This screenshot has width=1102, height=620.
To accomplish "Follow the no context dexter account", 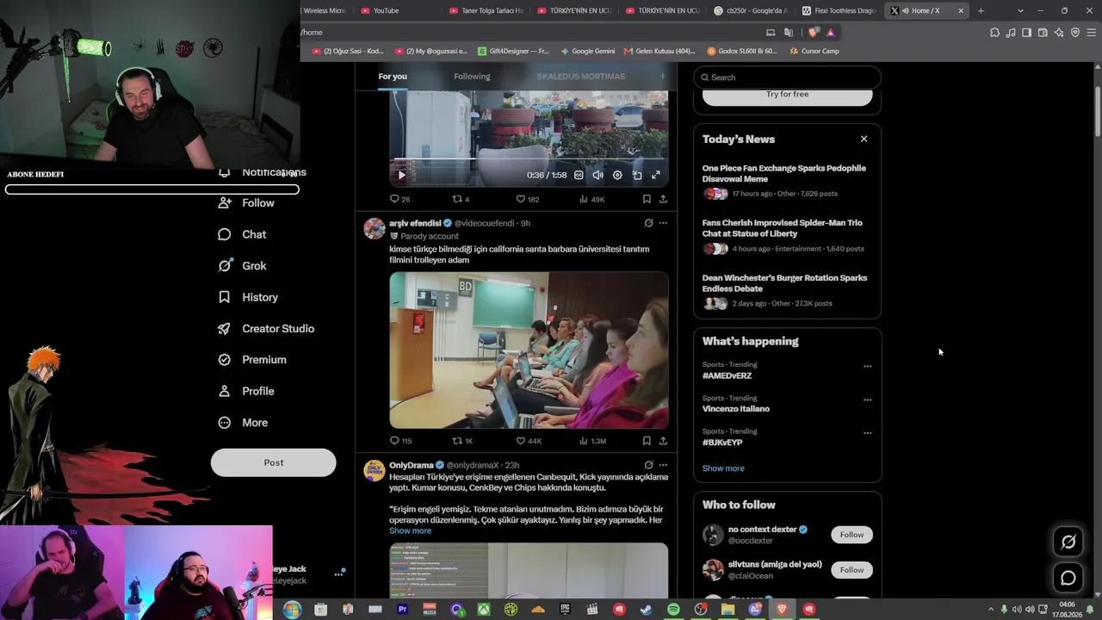I will [x=851, y=535].
